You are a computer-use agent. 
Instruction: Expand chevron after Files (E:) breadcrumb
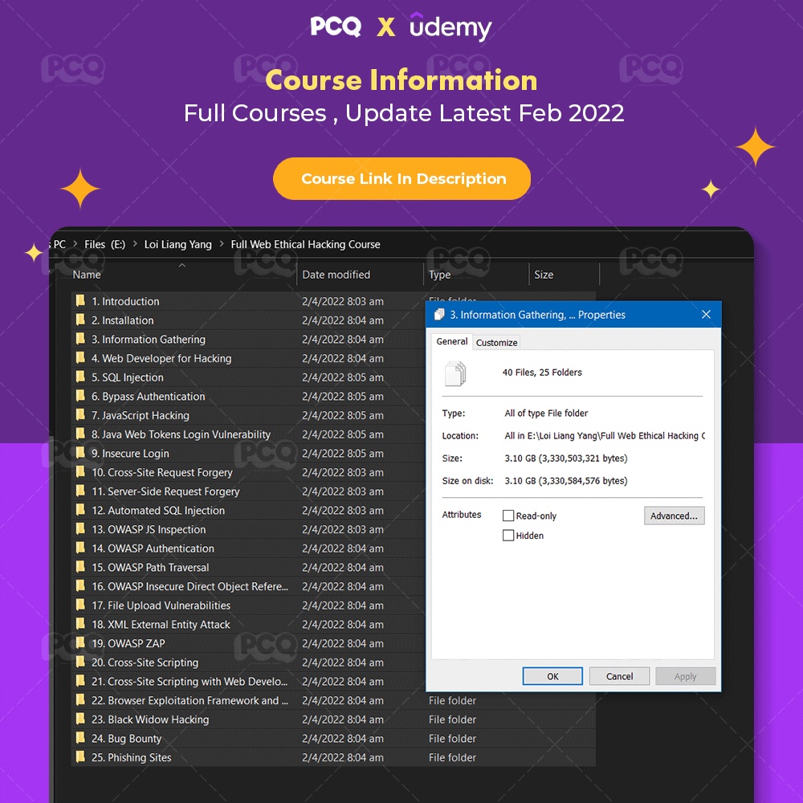(x=135, y=244)
